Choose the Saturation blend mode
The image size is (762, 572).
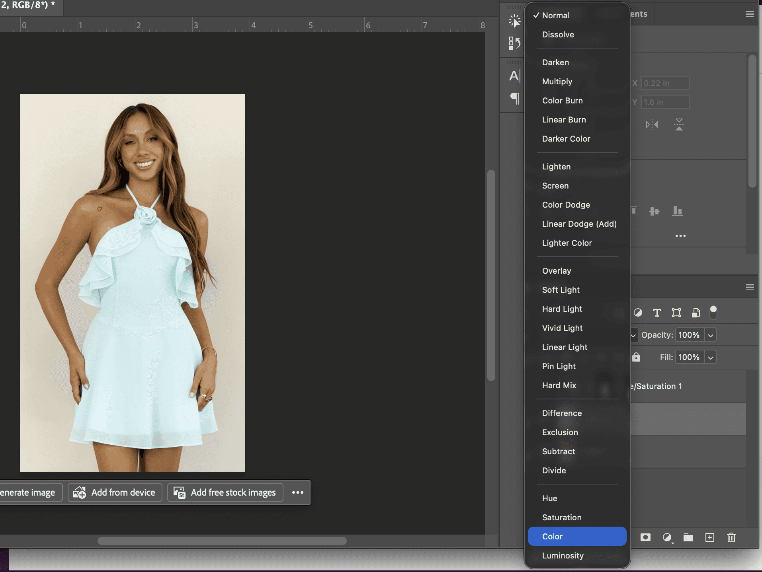pyautogui.click(x=577, y=517)
